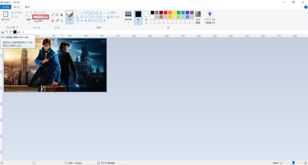Expand the shapes gallery more button
The width and height of the screenshot is (308, 165).
104,21
